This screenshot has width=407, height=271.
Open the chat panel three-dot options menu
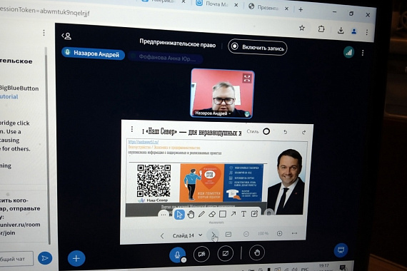44,33
